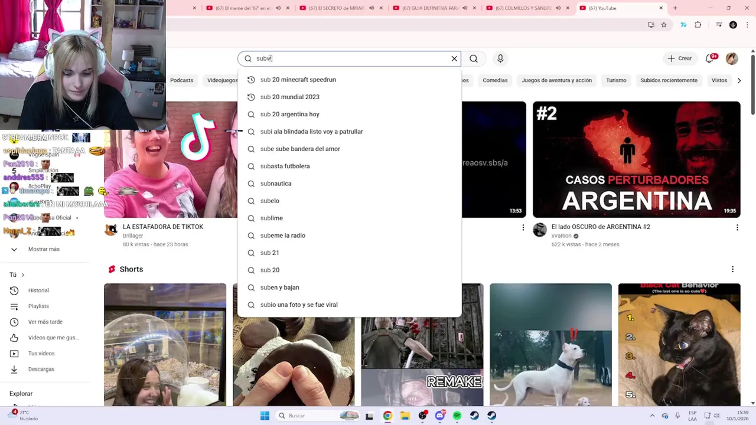
Task: Open 'LA ESTAFADORA DE TIKTOK' video title
Action: click(163, 227)
